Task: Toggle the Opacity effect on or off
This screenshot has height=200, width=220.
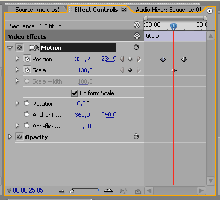Action: (x=19, y=137)
